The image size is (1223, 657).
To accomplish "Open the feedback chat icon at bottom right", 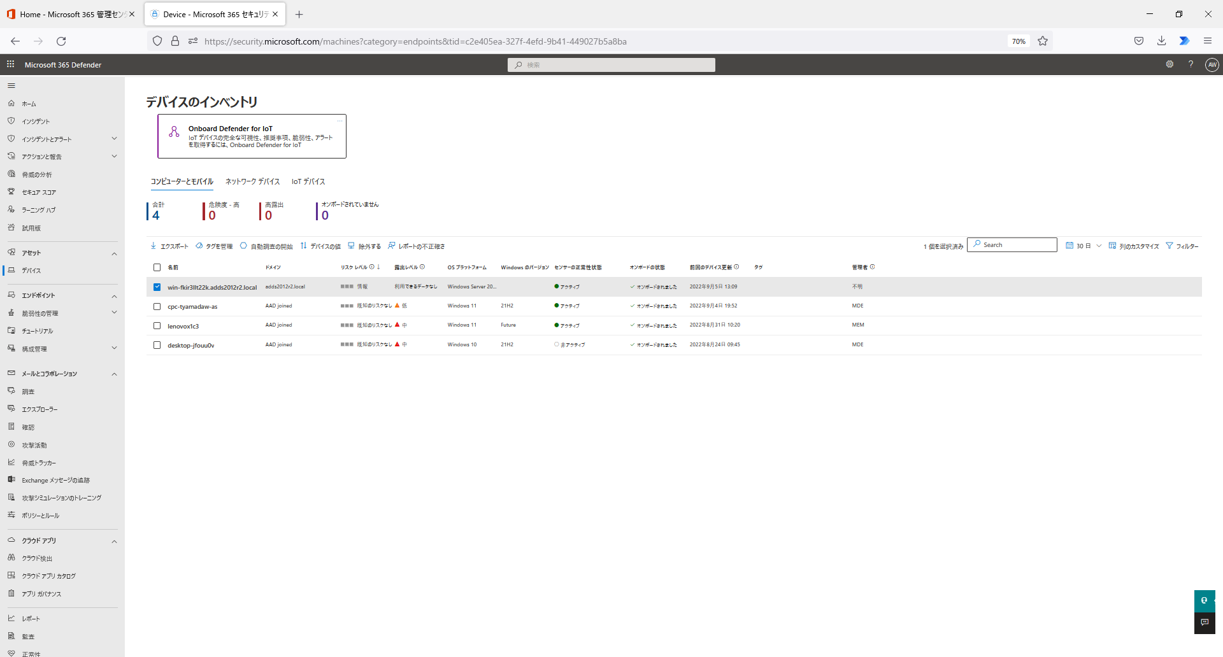I will click(x=1205, y=623).
